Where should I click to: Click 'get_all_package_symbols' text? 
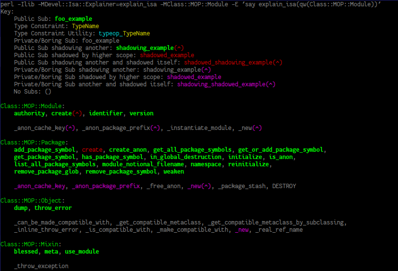pos(192,150)
